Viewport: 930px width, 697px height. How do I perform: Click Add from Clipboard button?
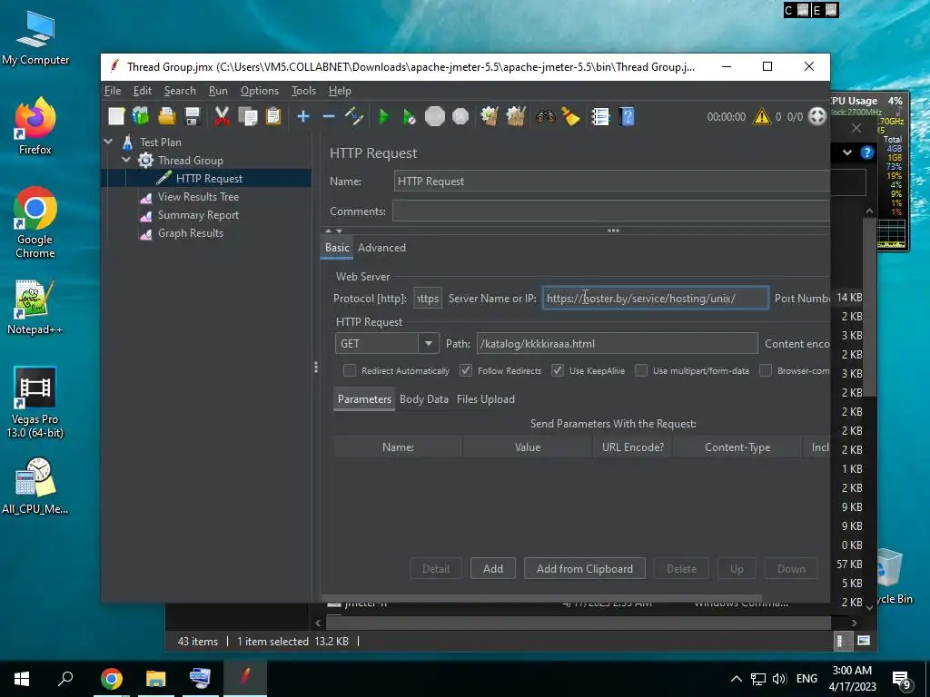coord(584,569)
